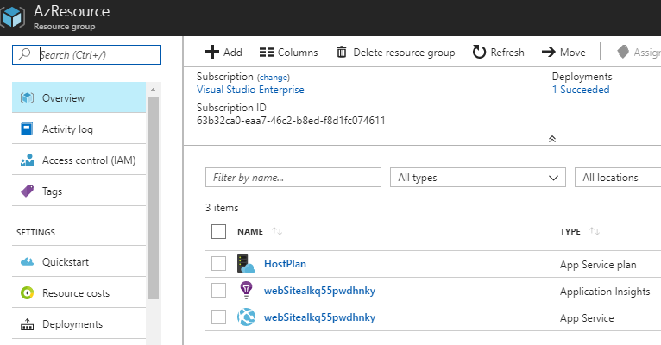Open the All types dropdown

[x=478, y=178]
